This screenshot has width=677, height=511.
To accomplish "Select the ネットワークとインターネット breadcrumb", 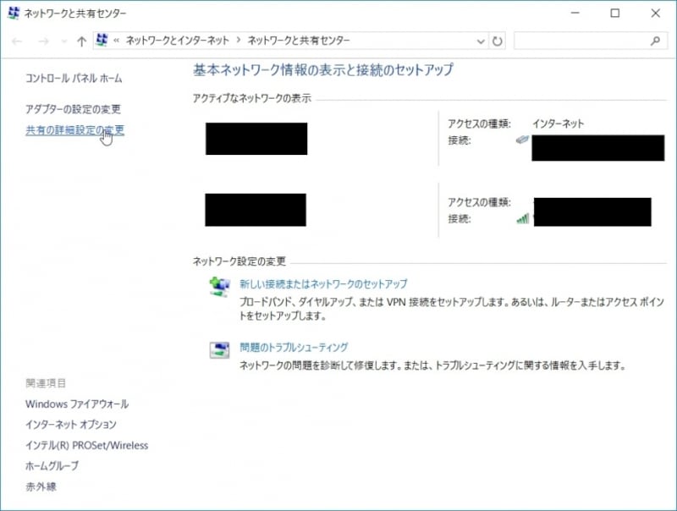I will (179, 40).
